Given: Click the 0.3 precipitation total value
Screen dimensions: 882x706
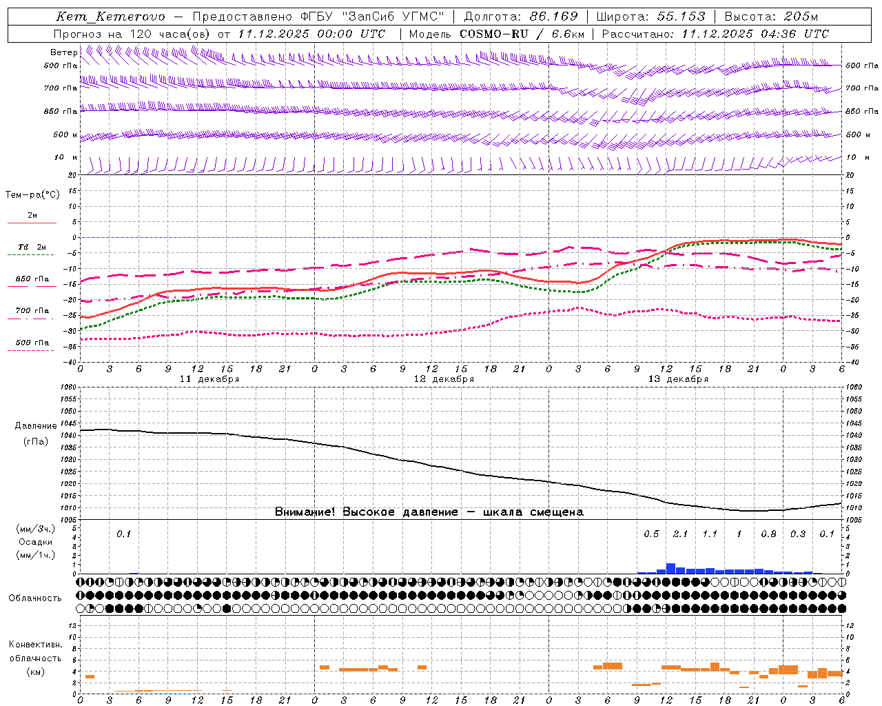Looking at the screenshot, I should [798, 534].
